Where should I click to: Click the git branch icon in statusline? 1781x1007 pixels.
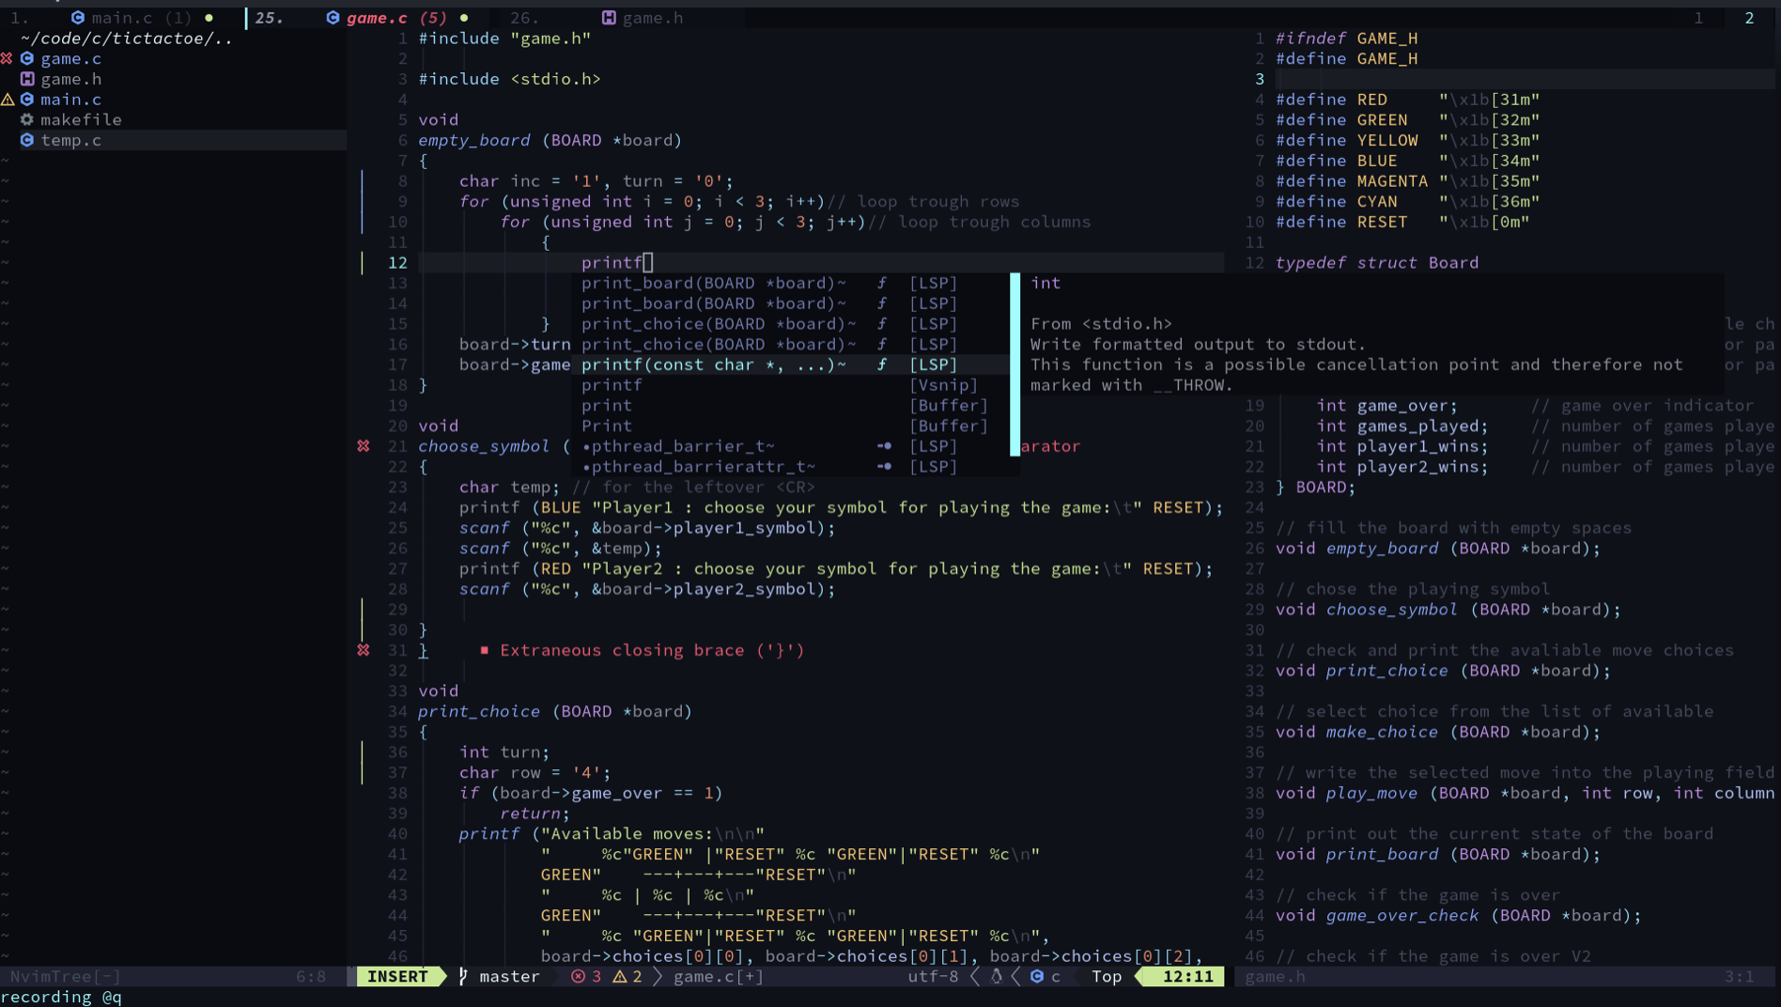tap(463, 977)
